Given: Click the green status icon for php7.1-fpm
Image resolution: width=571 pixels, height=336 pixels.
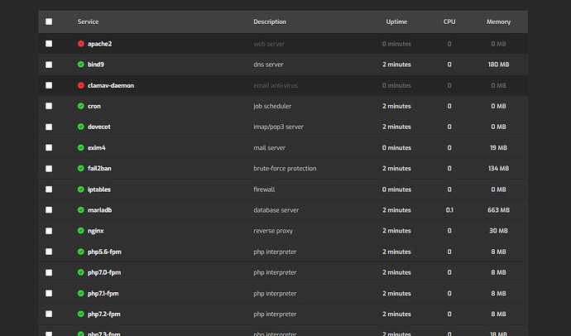Looking at the screenshot, I should pyautogui.click(x=81, y=294).
